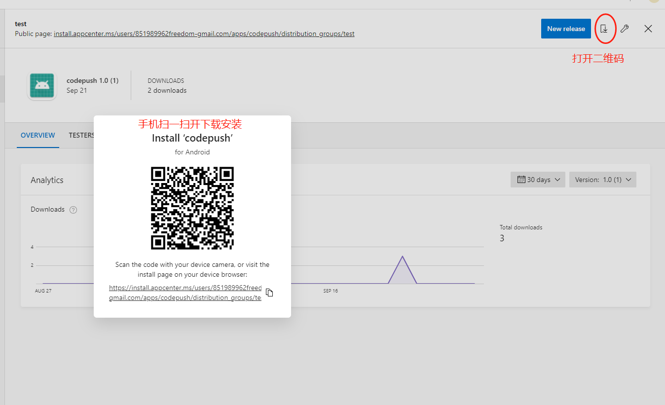Open the install.appcenter.ms link in the dialog
This screenshot has width=665, height=405.
tap(185, 293)
